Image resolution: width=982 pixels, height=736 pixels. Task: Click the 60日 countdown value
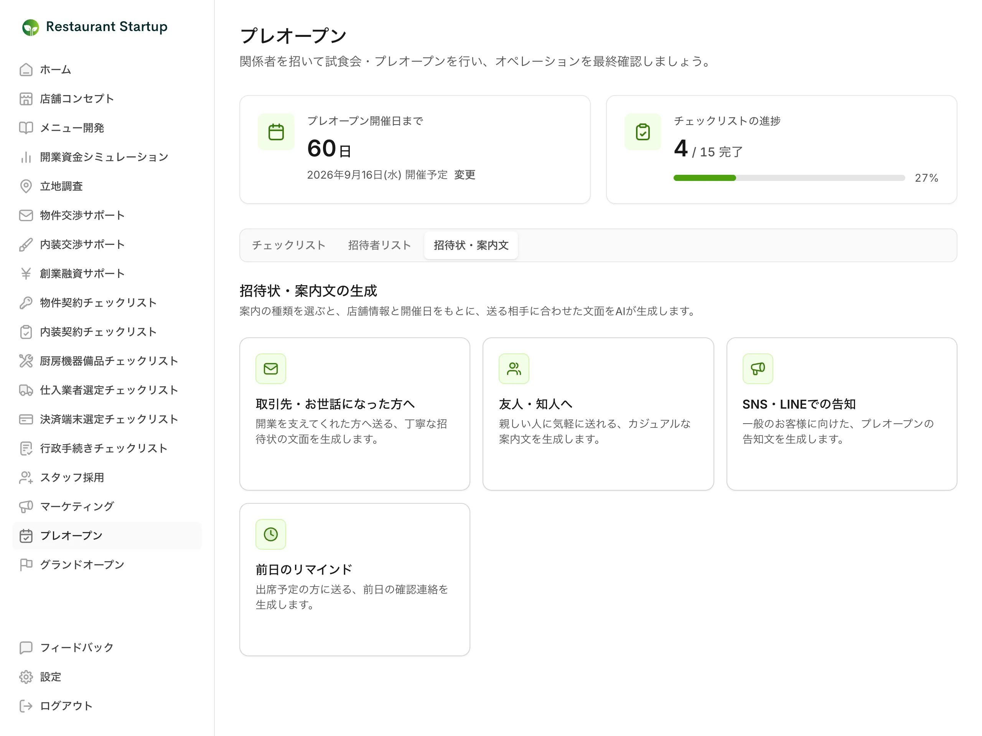(x=330, y=149)
